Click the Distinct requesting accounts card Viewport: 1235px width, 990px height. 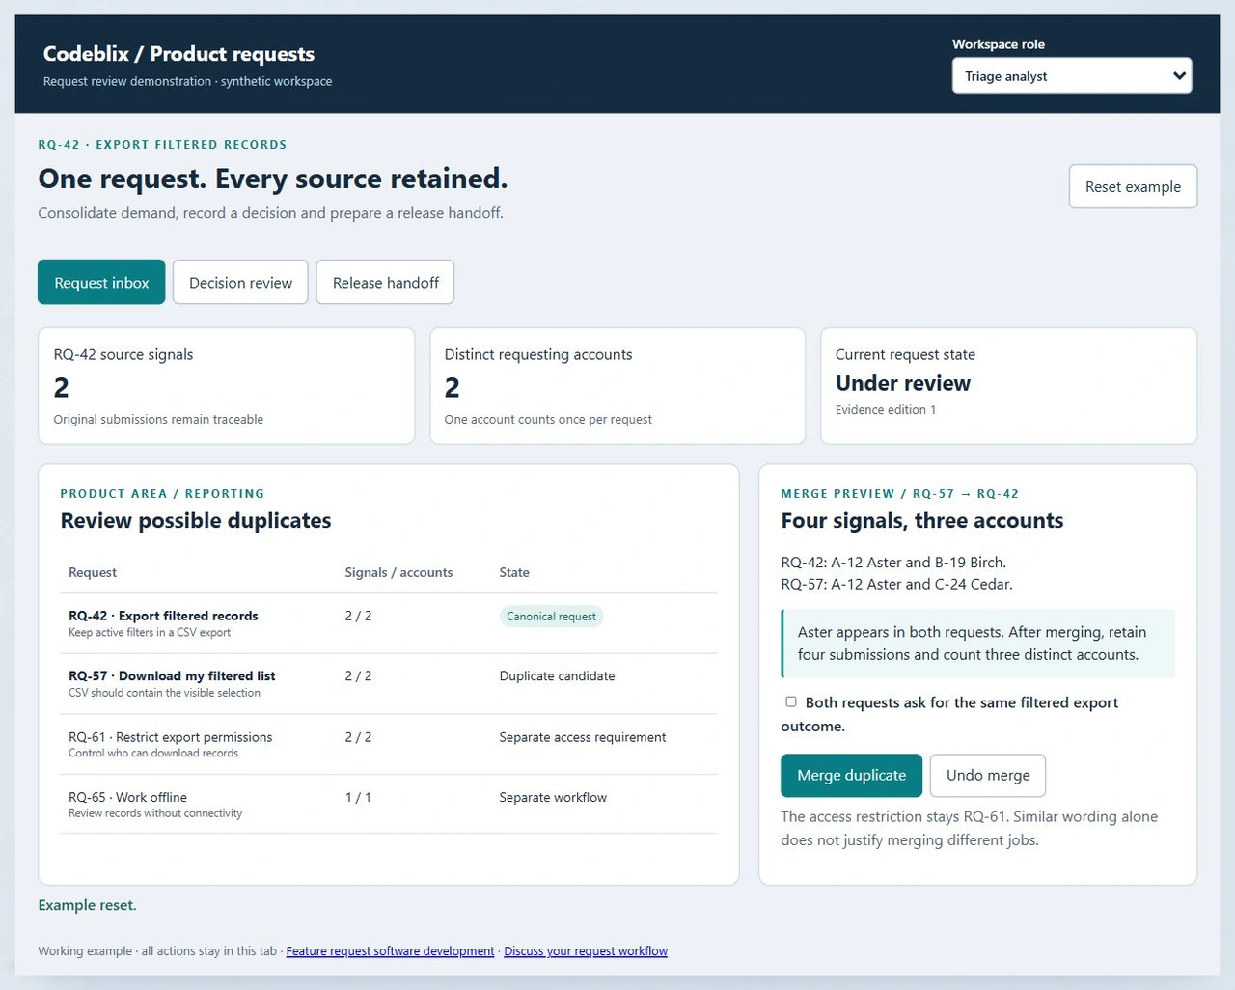[617, 386]
